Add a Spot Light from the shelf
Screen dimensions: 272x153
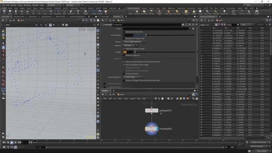(144, 12)
